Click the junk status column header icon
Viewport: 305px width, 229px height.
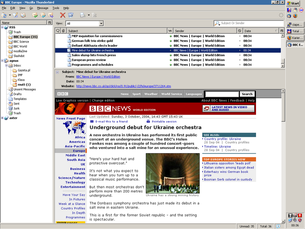240,31
